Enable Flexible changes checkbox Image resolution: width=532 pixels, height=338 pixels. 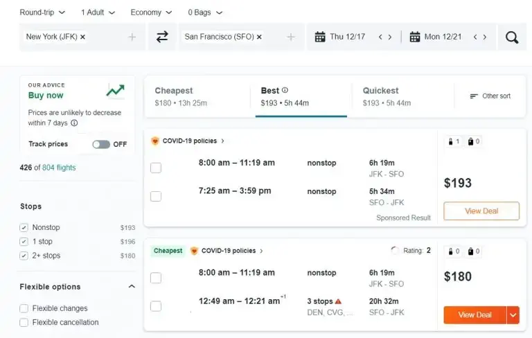(24, 308)
